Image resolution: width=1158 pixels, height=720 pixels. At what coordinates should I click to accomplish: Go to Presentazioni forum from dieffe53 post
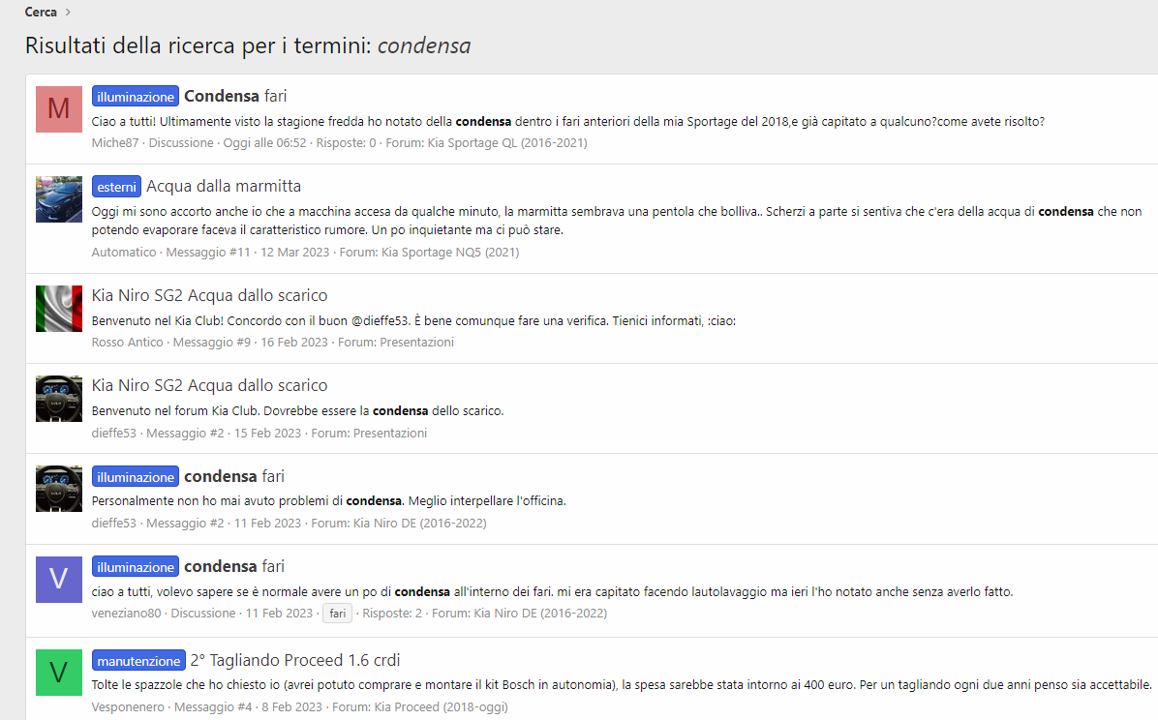click(390, 433)
